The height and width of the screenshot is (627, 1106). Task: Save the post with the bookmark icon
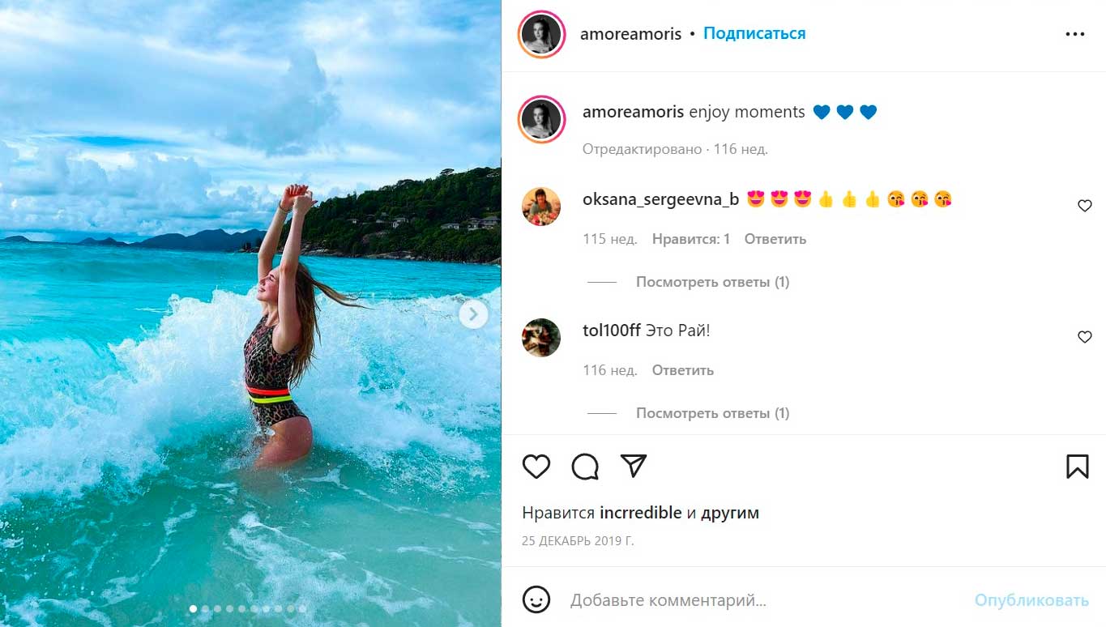point(1077,466)
